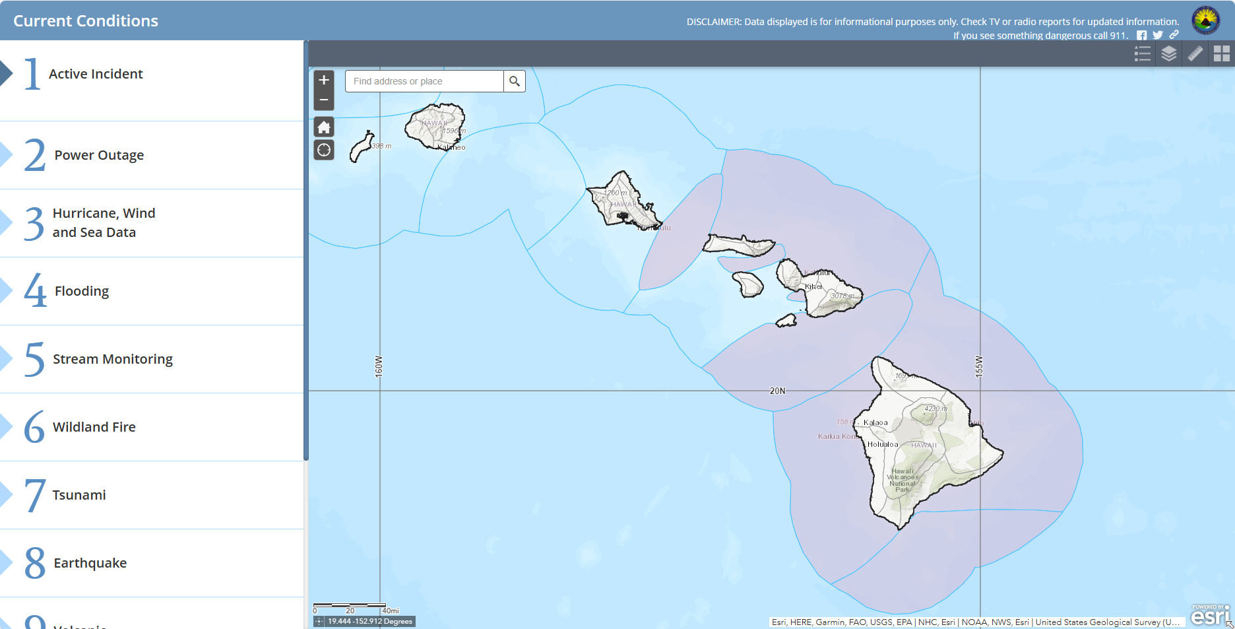Select Hurricane, Wind and Sea Data
This screenshot has height=629, width=1235.
pos(104,222)
